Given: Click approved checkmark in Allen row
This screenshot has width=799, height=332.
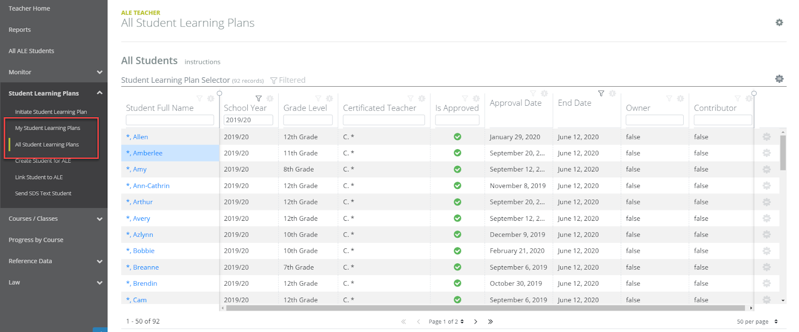Looking at the screenshot, I should pyautogui.click(x=457, y=137).
